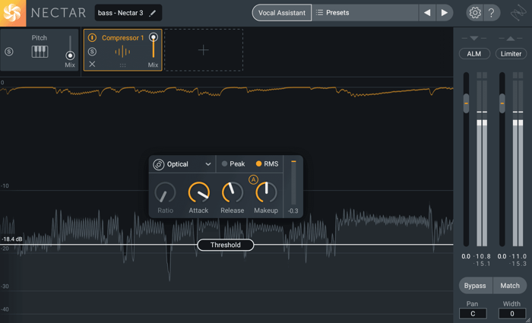Click the Compressor 1 Mix slider
532x323 pixels.
[154, 46]
